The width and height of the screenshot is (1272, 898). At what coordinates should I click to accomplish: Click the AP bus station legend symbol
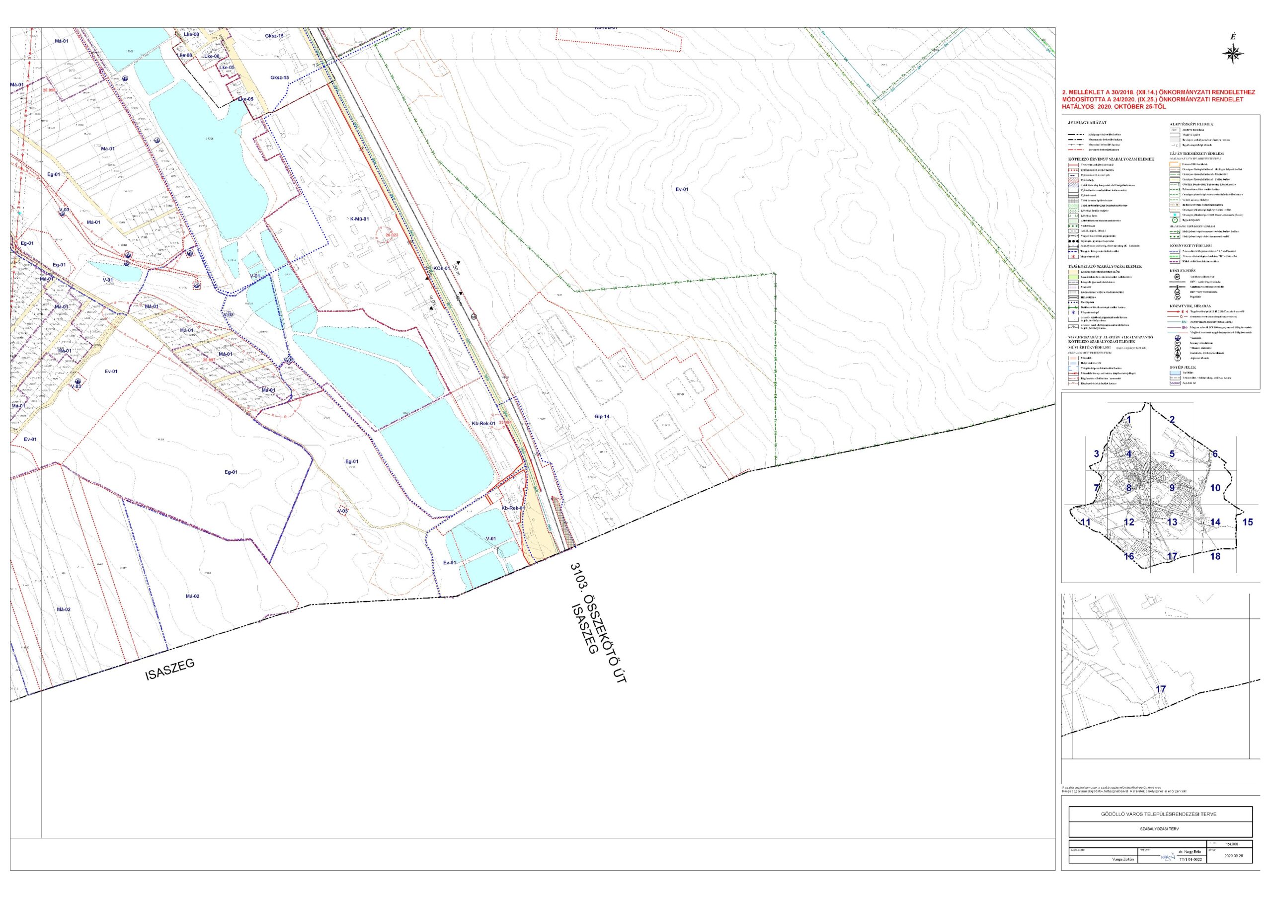(x=1177, y=277)
